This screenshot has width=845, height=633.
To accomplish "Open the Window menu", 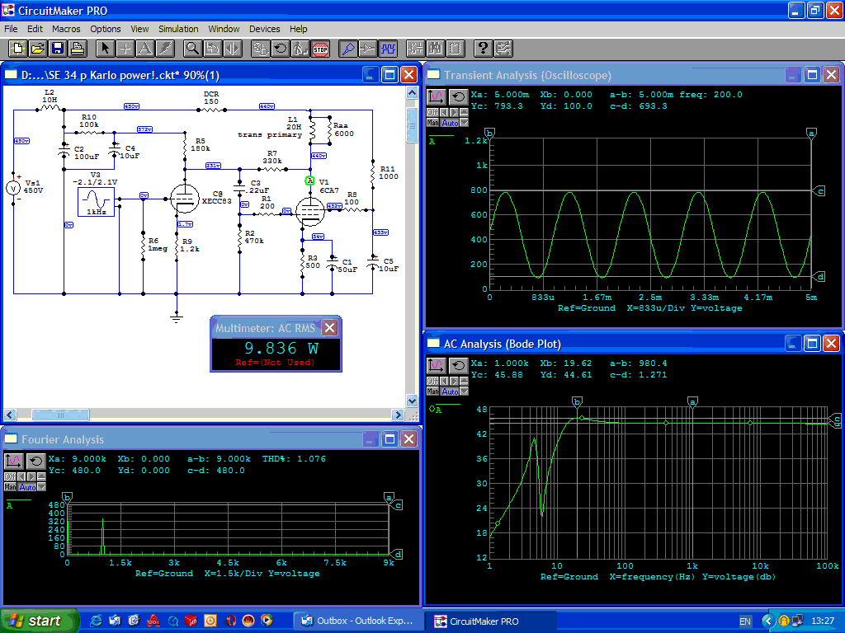I will (x=224, y=29).
